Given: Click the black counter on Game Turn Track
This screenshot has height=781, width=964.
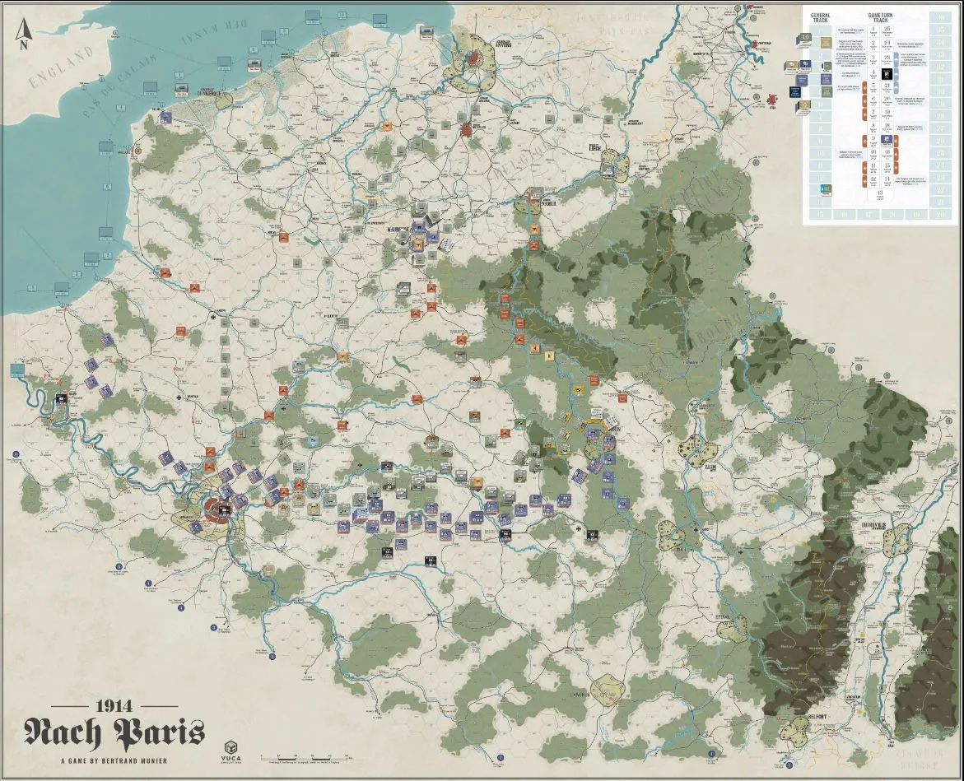Looking at the screenshot, I should (887, 74).
